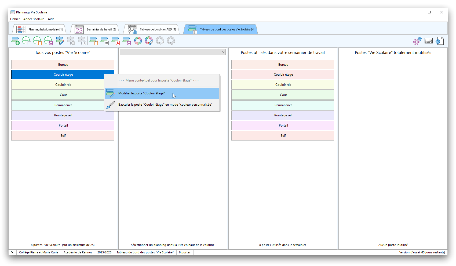The height and width of the screenshot is (266, 456).
Task: Open keyboard shortcuts icon
Action: click(x=428, y=41)
